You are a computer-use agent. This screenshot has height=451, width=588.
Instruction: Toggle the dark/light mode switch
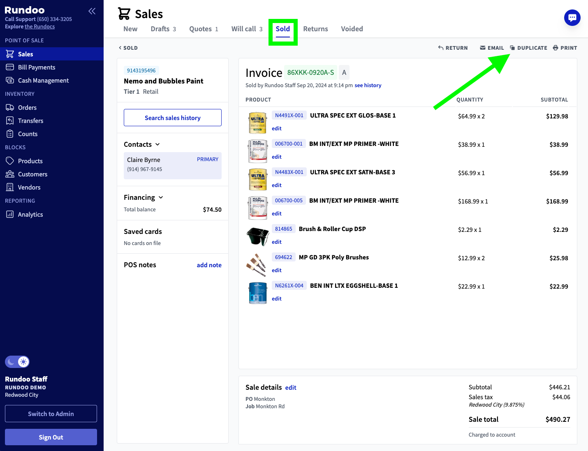[x=17, y=362]
